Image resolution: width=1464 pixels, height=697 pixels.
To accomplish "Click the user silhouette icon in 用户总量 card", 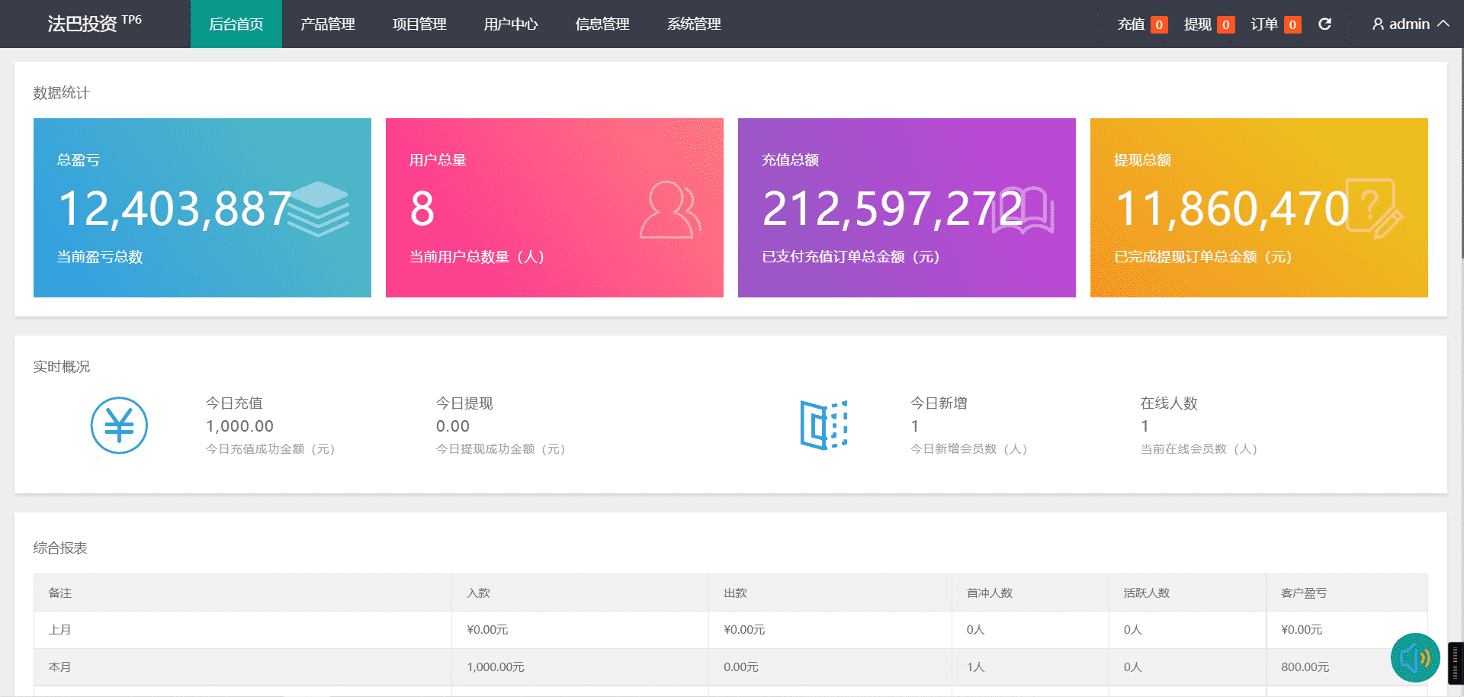I will pyautogui.click(x=670, y=210).
